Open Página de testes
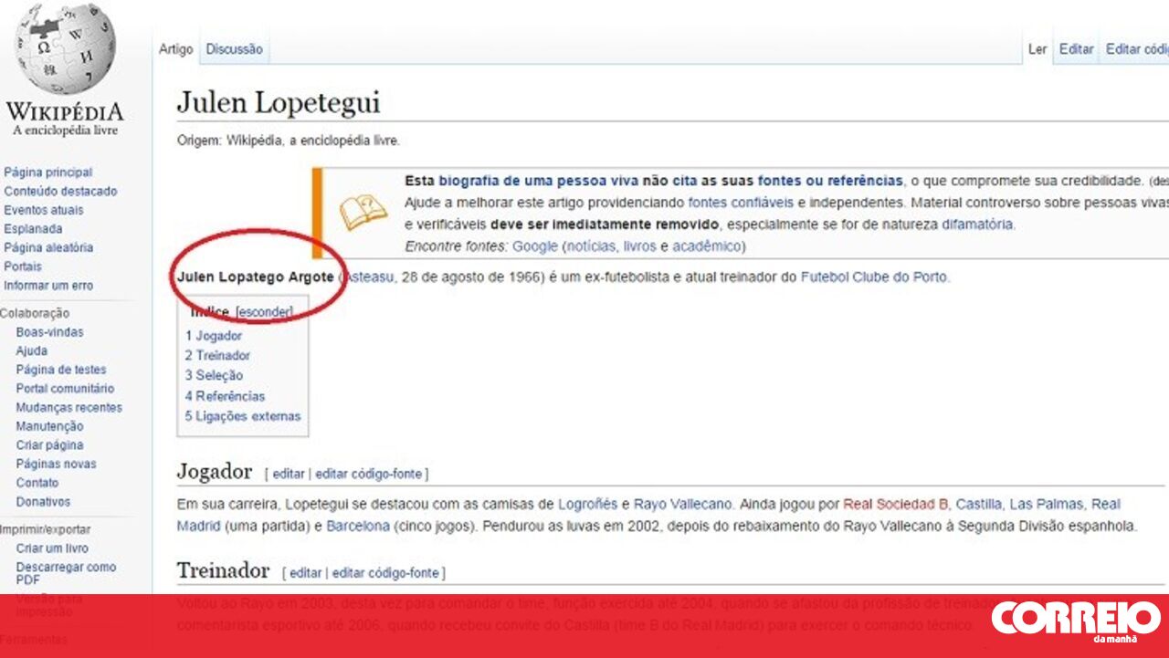This screenshot has height=658, width=1169. (60, 370)
